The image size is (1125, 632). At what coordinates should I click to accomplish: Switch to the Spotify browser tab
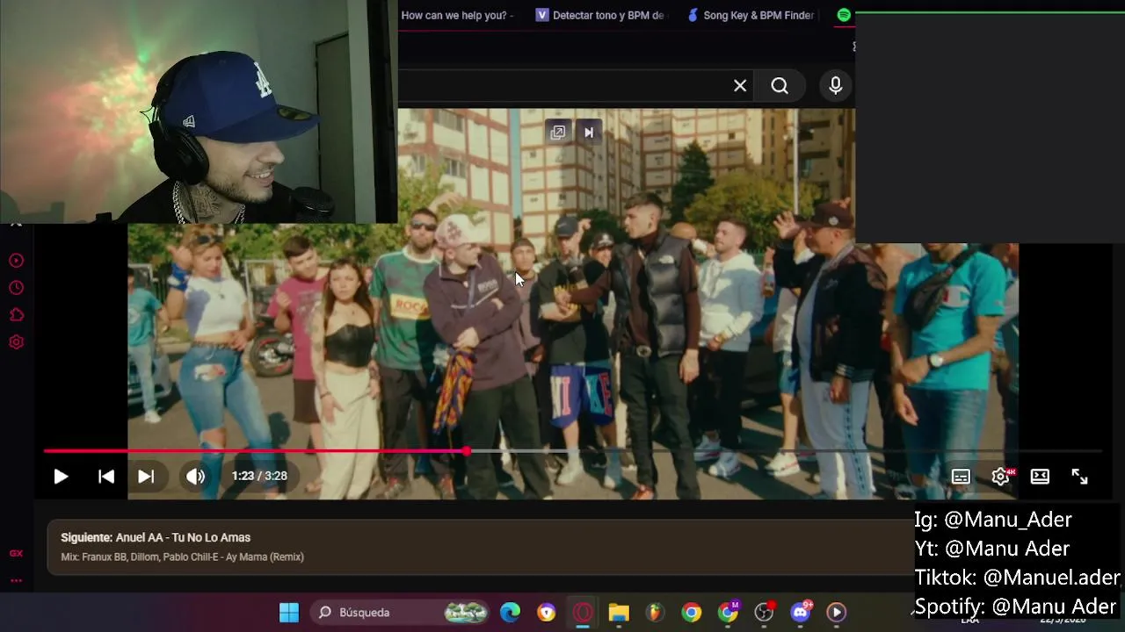coord(844,15)
